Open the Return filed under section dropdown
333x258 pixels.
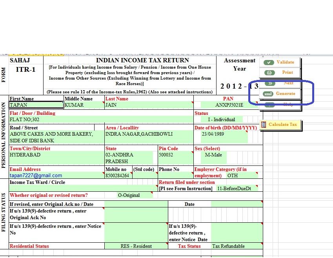coord(235,188)
